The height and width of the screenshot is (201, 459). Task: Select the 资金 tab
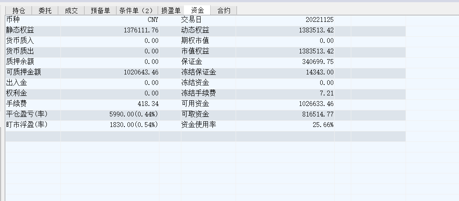197,10
